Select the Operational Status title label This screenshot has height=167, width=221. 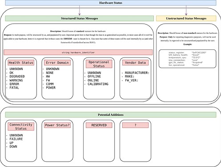(99, 64)
